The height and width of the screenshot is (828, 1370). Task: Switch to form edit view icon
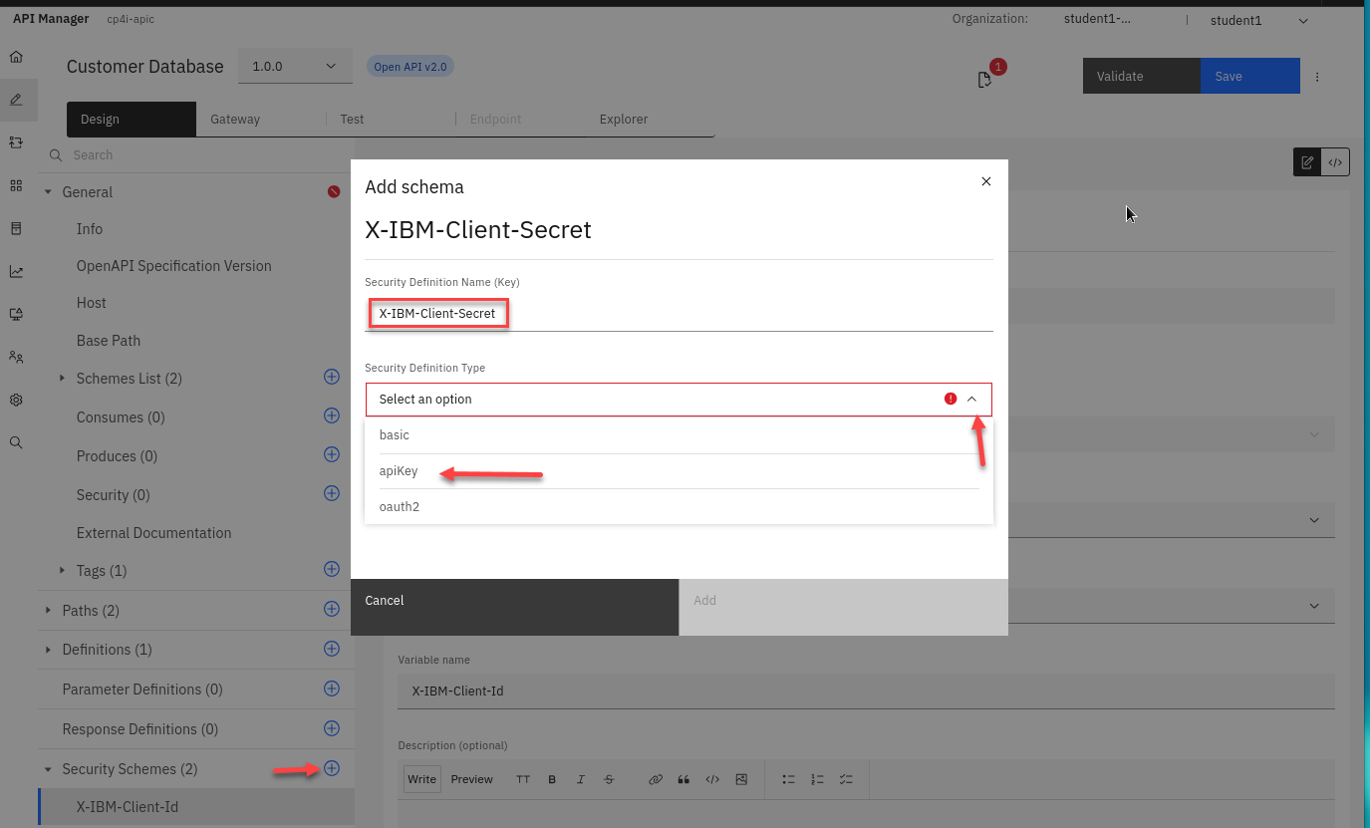1307,162
